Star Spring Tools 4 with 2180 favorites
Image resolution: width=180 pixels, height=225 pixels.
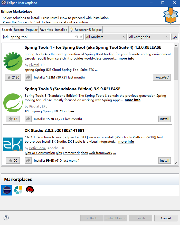pos(13,77)
